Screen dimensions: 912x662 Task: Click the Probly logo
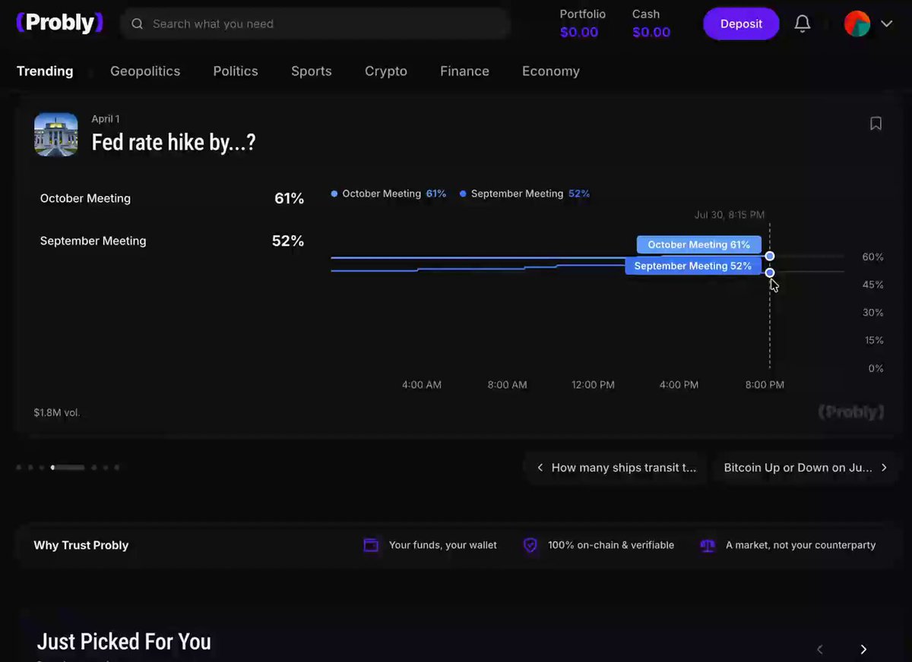(59, 23)
